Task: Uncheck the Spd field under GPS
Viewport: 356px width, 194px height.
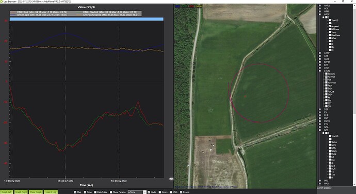Action: pyautogui.click(x=330, y=166)
